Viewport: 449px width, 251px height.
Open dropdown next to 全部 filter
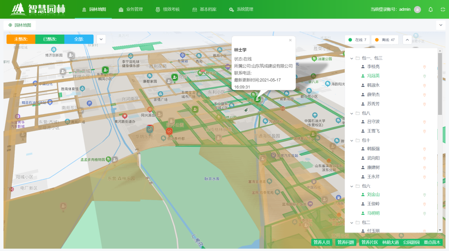[101, 39]
